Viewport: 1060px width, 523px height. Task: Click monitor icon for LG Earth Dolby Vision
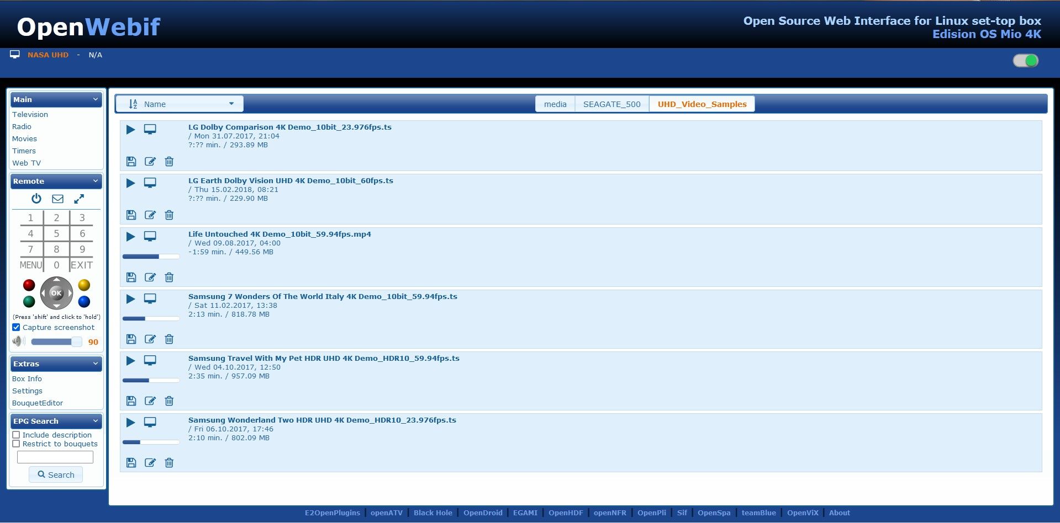[150, 183]
